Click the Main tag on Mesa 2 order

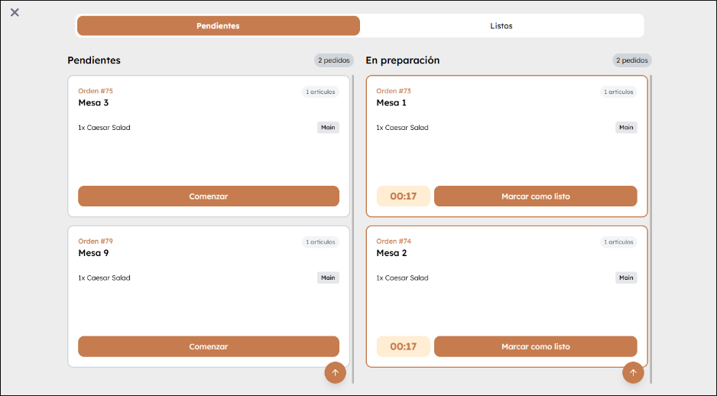point(626,278)
